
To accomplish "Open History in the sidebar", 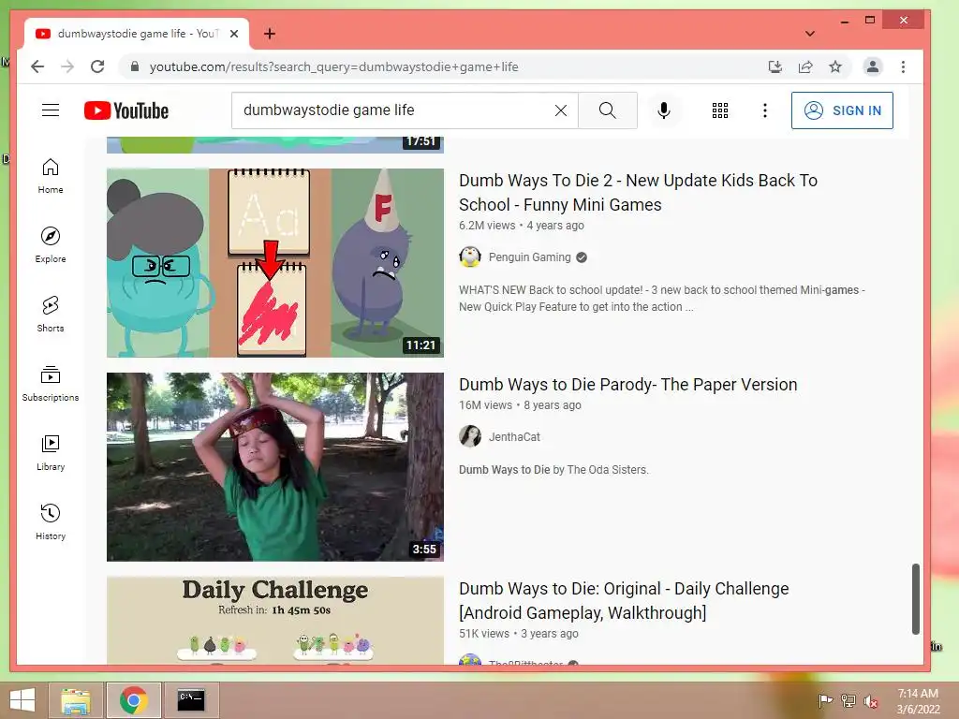I will pos(51,522).
